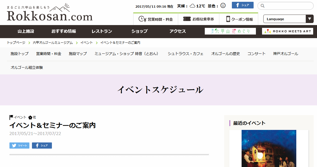Select the コンサート tab

[x=256, y=54]
